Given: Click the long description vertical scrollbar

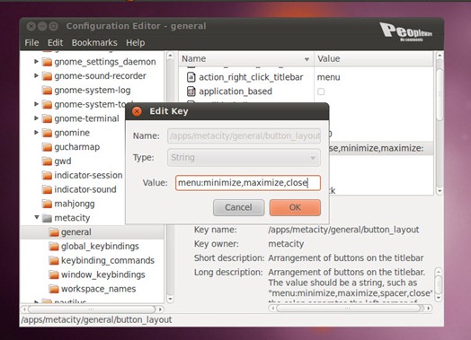Looking at the screenshot, I should 439,284.
